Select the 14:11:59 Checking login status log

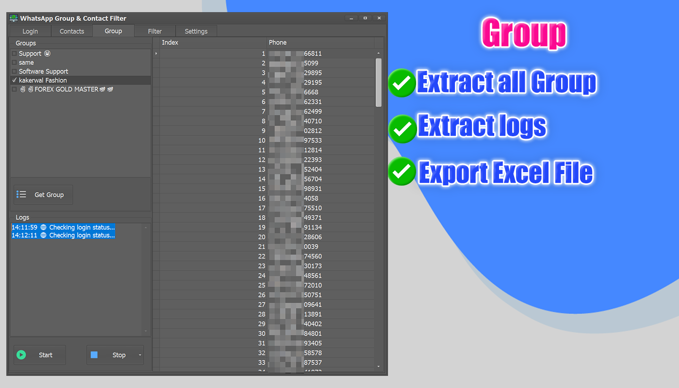63,227
